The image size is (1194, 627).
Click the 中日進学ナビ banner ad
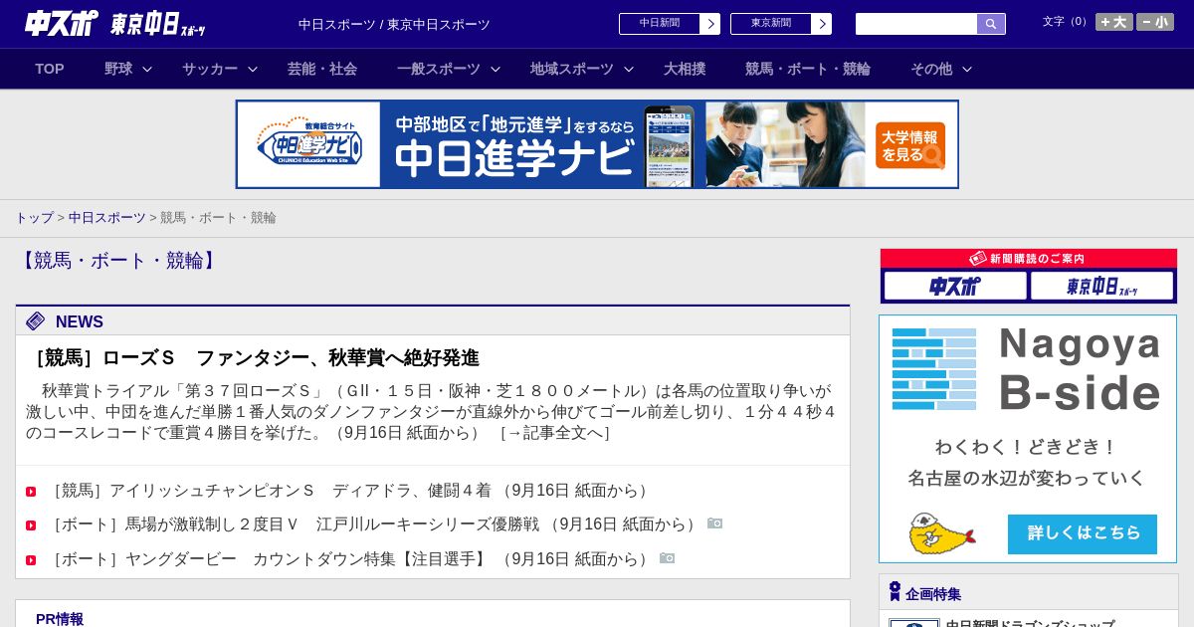click(597, 144)
